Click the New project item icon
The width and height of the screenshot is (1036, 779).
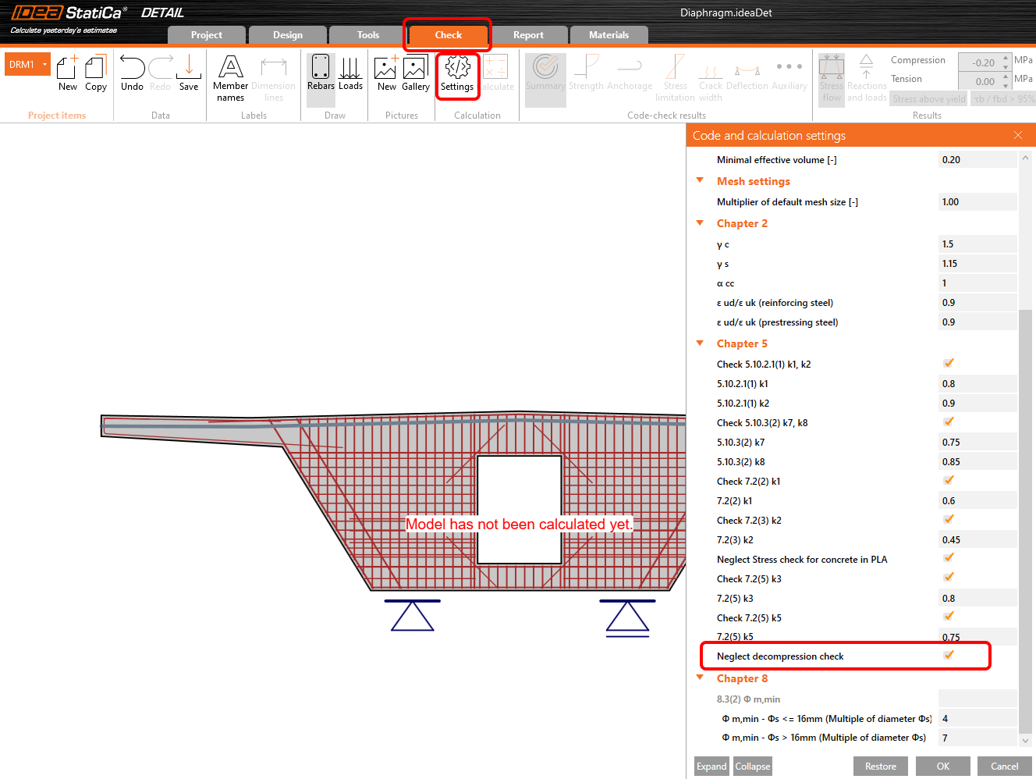tap(68, 73)
